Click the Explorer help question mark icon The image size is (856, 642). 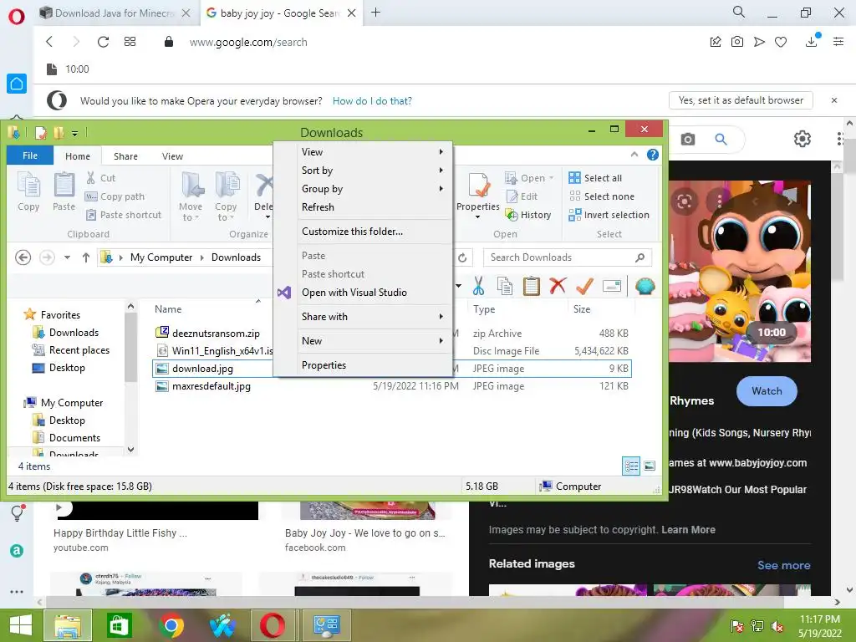[652, 155]
